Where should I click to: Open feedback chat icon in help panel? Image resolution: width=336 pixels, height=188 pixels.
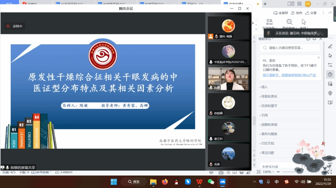(x=308, y=39)
